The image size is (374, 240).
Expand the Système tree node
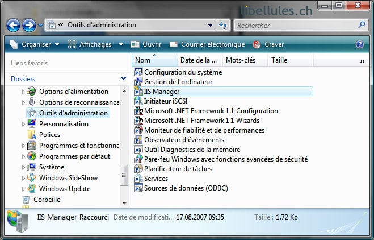pyautogui.click(x=23, y=168)
